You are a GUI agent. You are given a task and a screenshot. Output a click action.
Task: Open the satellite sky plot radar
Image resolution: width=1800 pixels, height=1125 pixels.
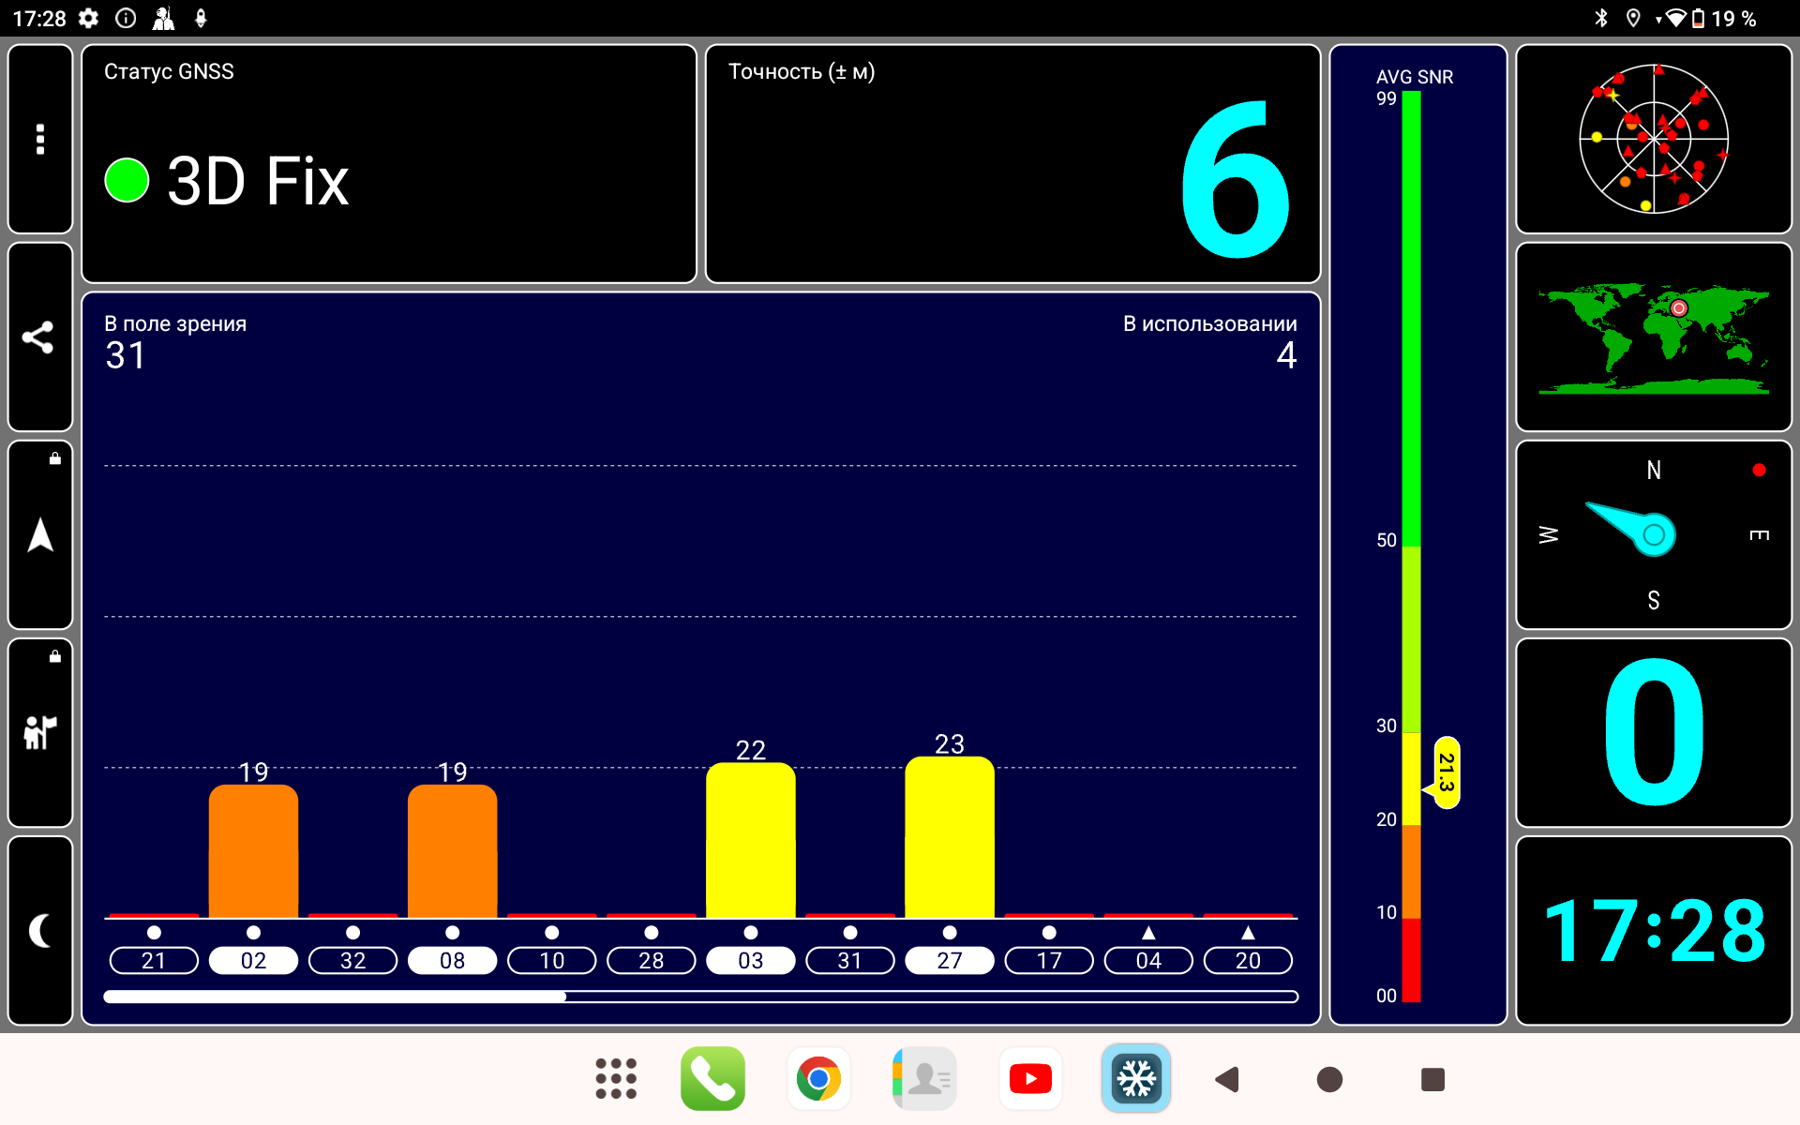1653,139
